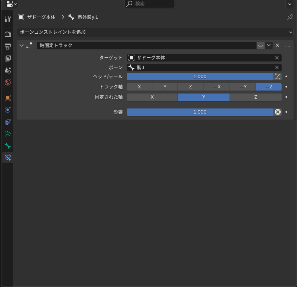
Task: Click the 影響 influence slider
Action: pos(200,112)
